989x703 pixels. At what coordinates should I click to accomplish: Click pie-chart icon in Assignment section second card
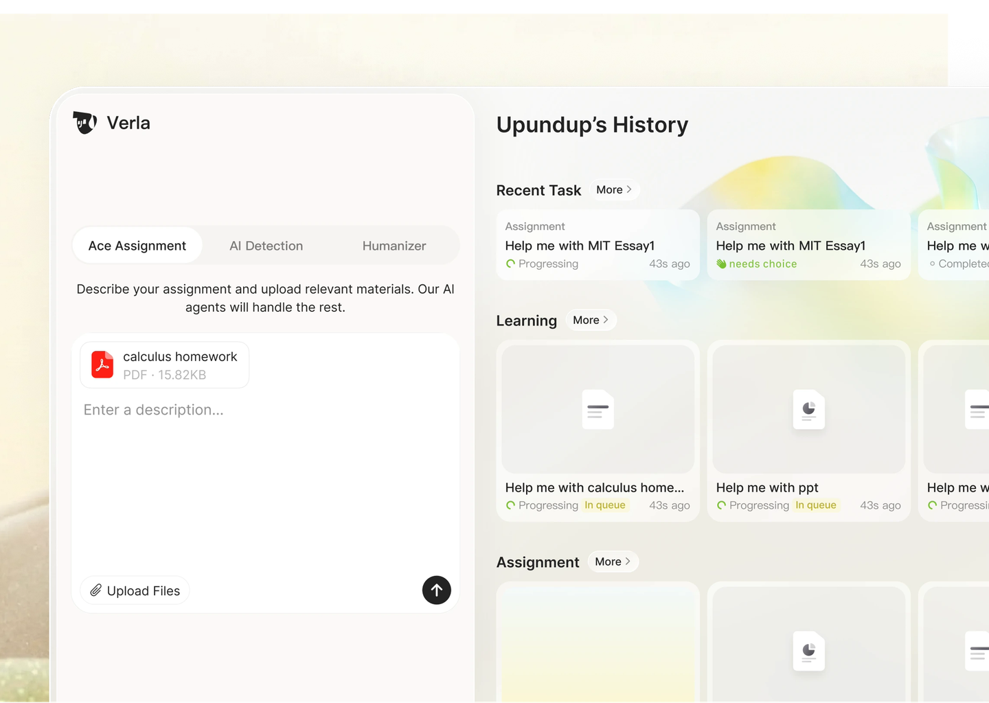[809, 651]
